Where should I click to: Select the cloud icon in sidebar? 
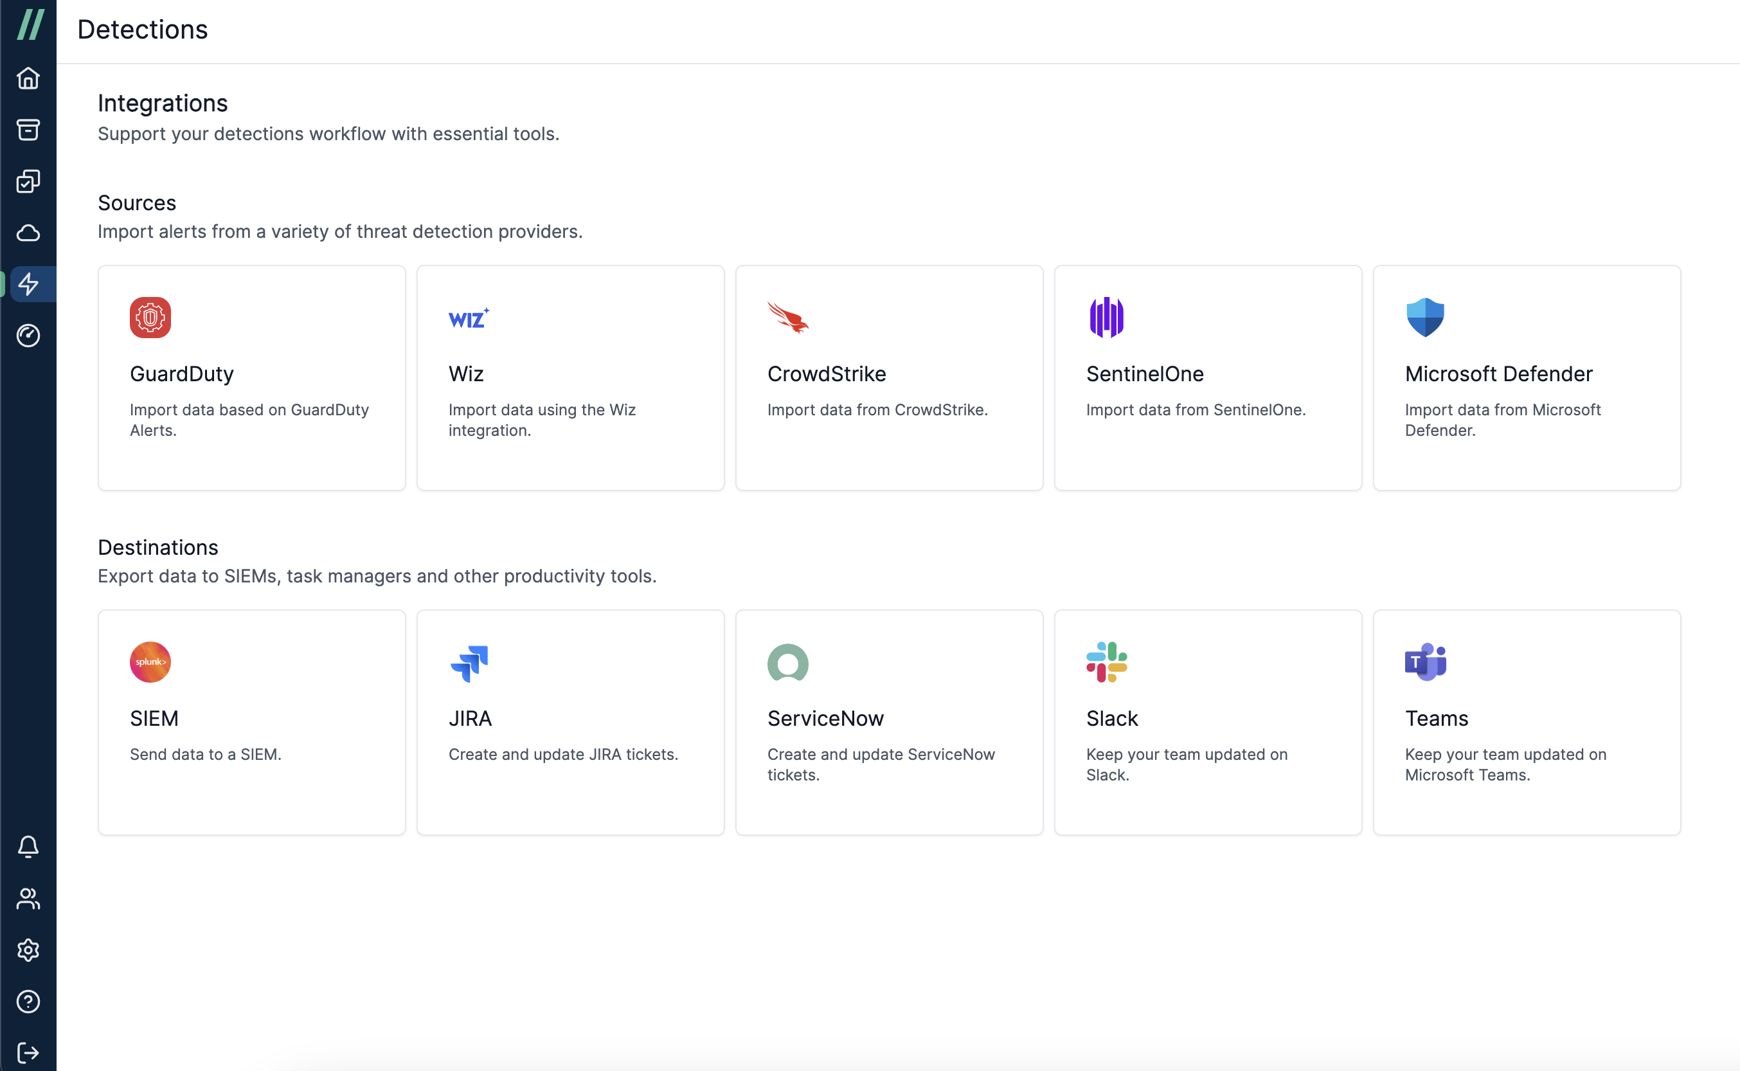pyautogui.click(x=28, y=233)
